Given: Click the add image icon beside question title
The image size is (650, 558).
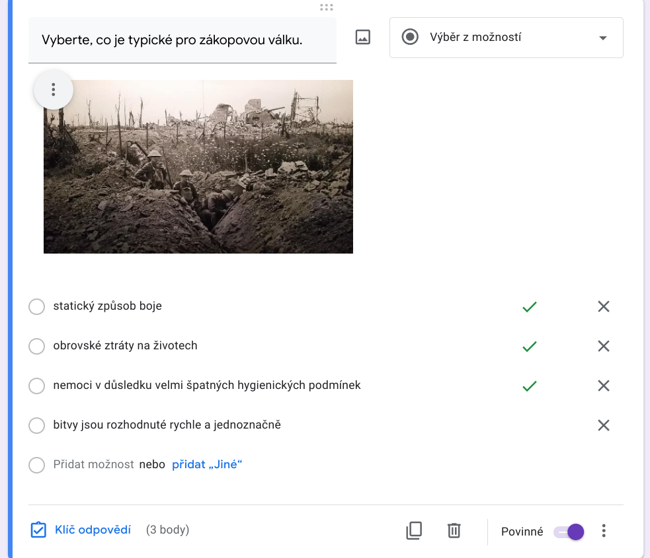Looking at the screenshot, I should (x=362, y=38).
